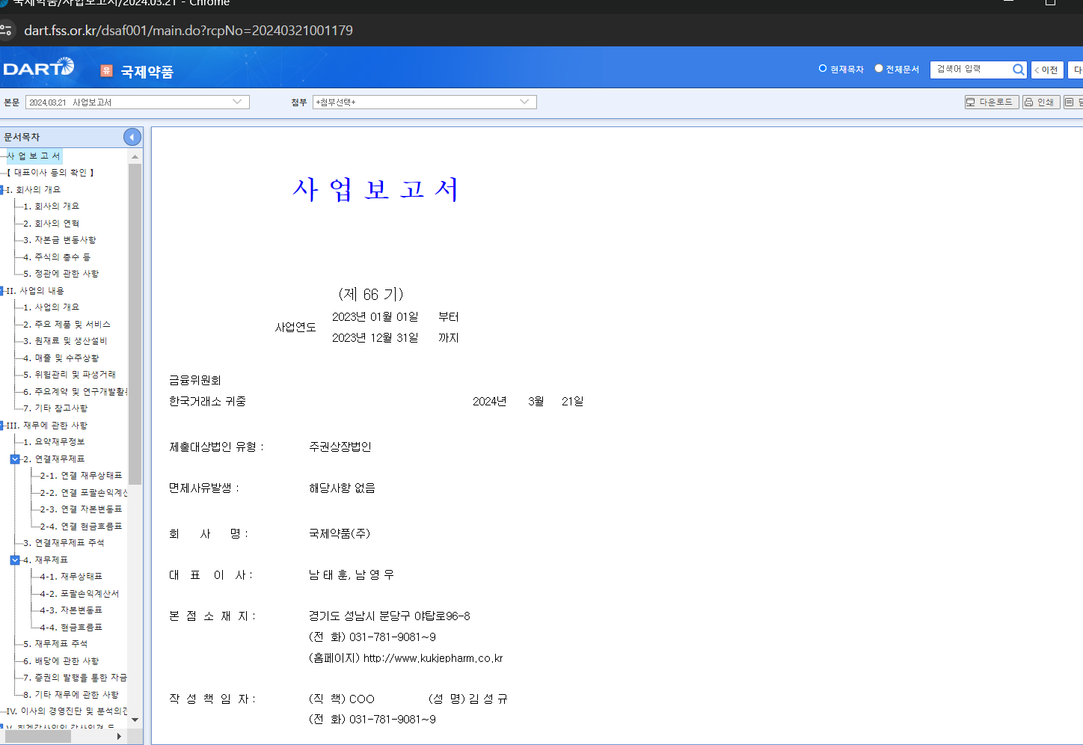The height and width of the screenshot is (745, 1083).
Task: Click tree panel vertical scrollbar thumb
Action: point(135,324)
